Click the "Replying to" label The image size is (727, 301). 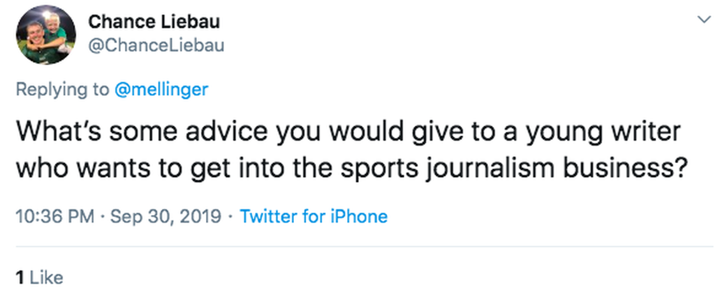62,90
